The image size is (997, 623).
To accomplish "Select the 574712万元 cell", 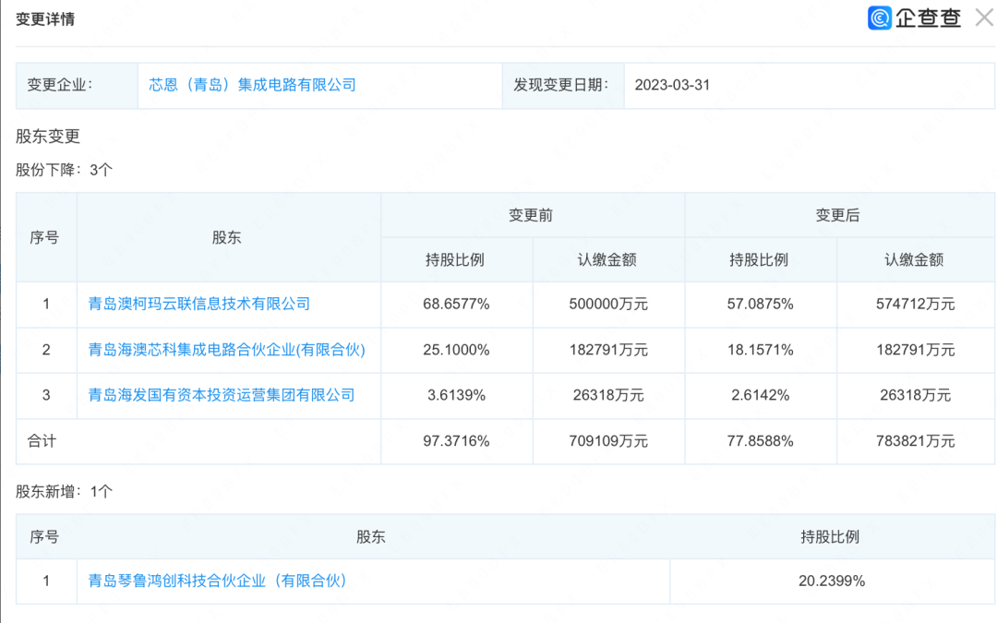I will pyautogui.click(x=916, y=304).
